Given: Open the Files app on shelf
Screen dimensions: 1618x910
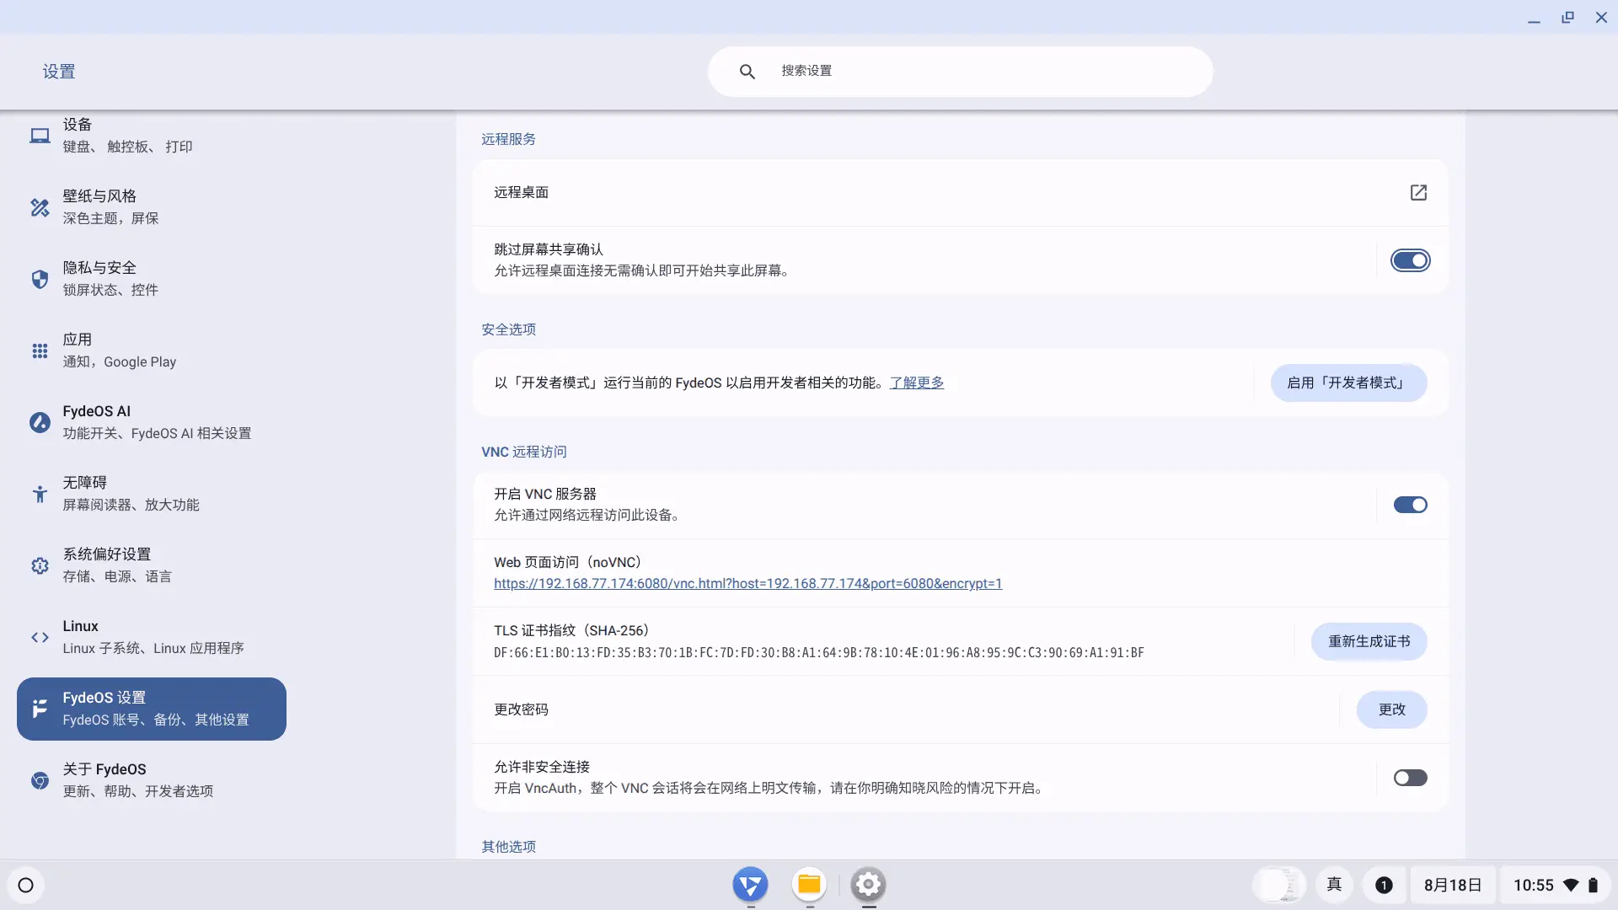Looking at the screenshot, I should click(809, 885).
